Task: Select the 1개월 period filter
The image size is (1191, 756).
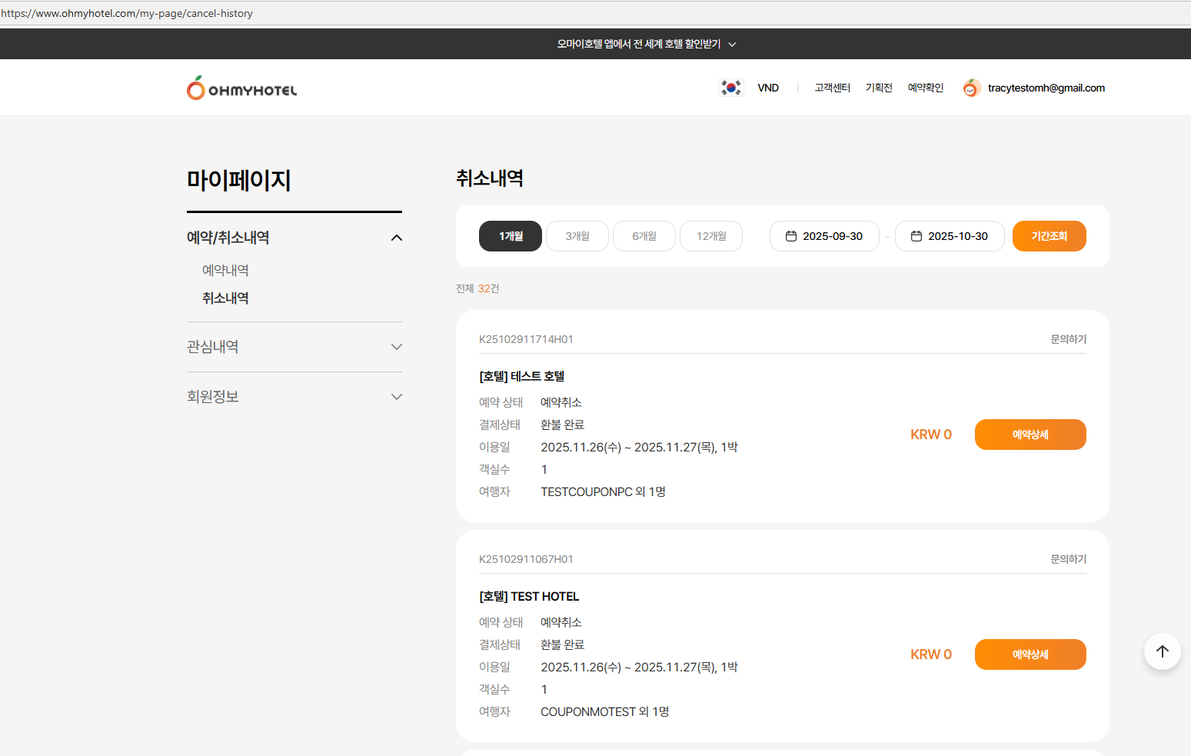Action: point(511,236)
